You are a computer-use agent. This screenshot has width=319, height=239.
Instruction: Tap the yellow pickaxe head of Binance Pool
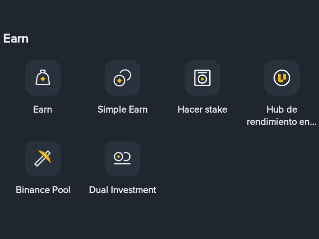45,156
